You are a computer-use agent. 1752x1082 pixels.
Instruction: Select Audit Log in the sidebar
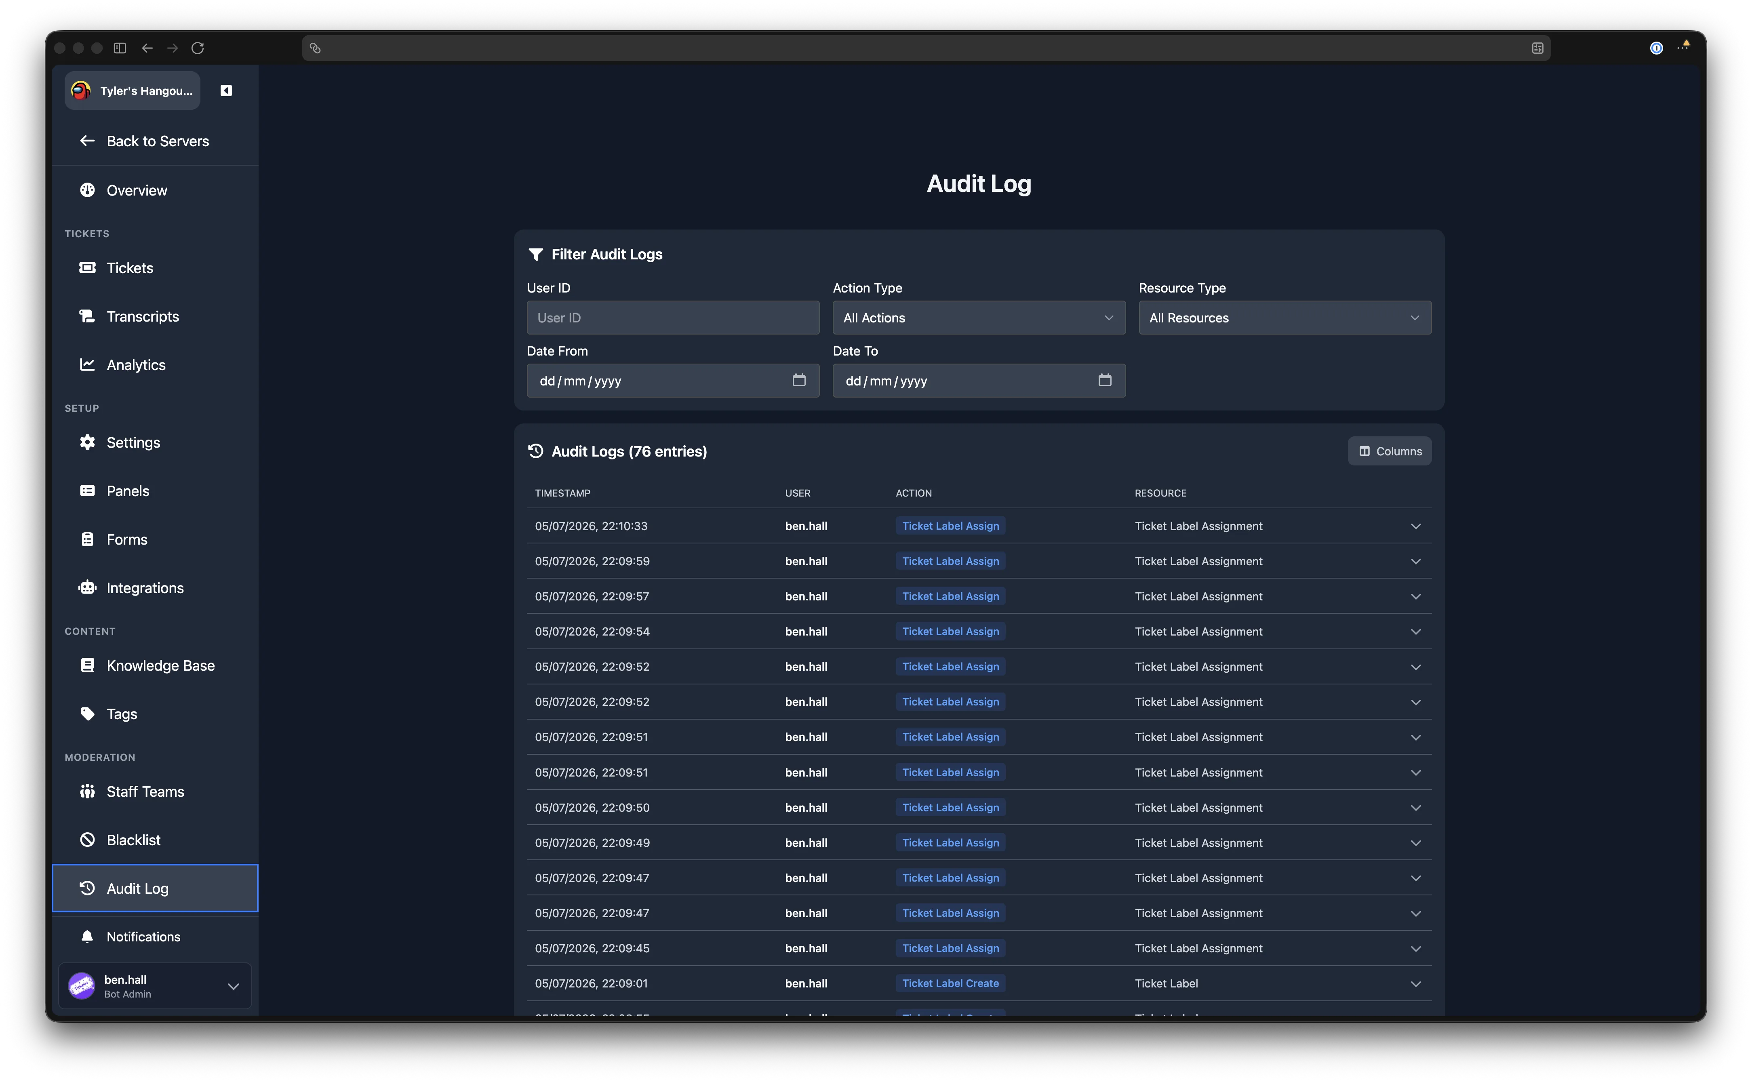click(x=155, y=888)
